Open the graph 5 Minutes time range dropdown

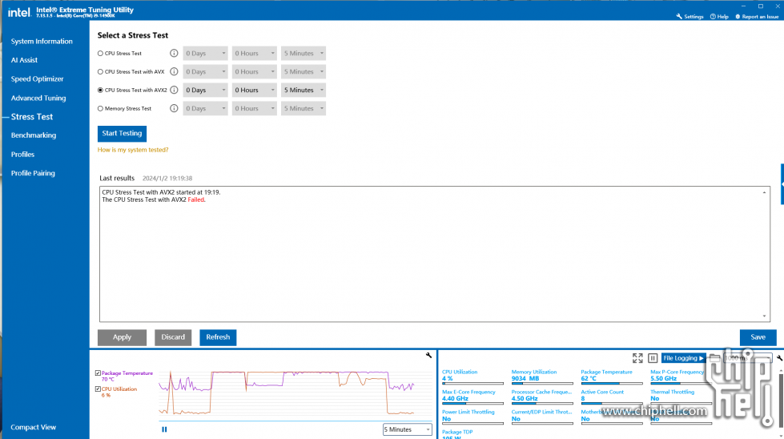pos(408,429)
